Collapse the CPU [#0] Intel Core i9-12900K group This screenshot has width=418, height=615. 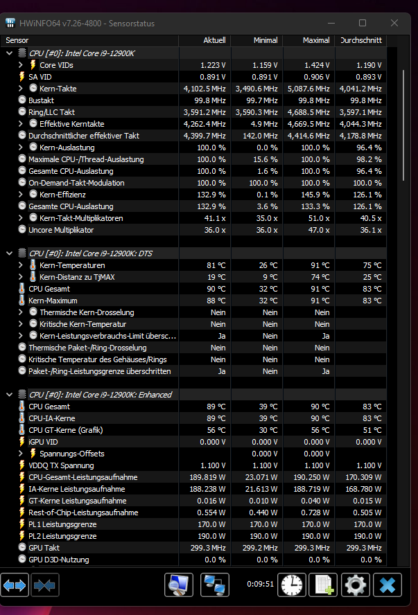10,53
